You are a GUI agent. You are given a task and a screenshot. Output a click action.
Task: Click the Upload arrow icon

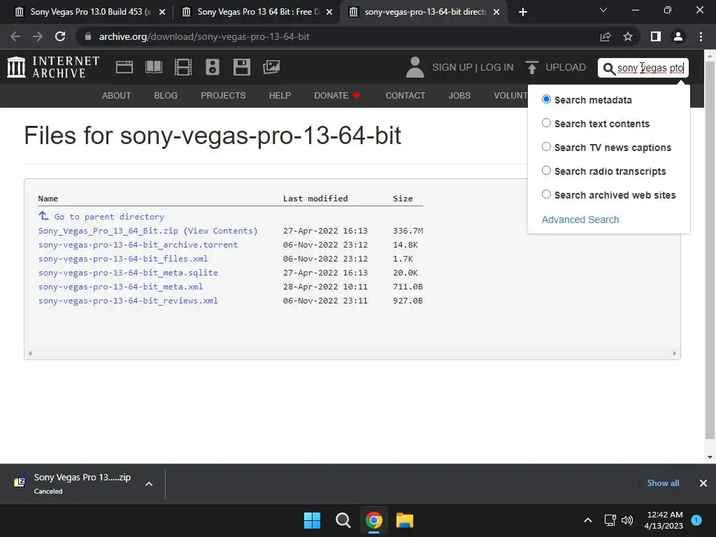point(531,67)
